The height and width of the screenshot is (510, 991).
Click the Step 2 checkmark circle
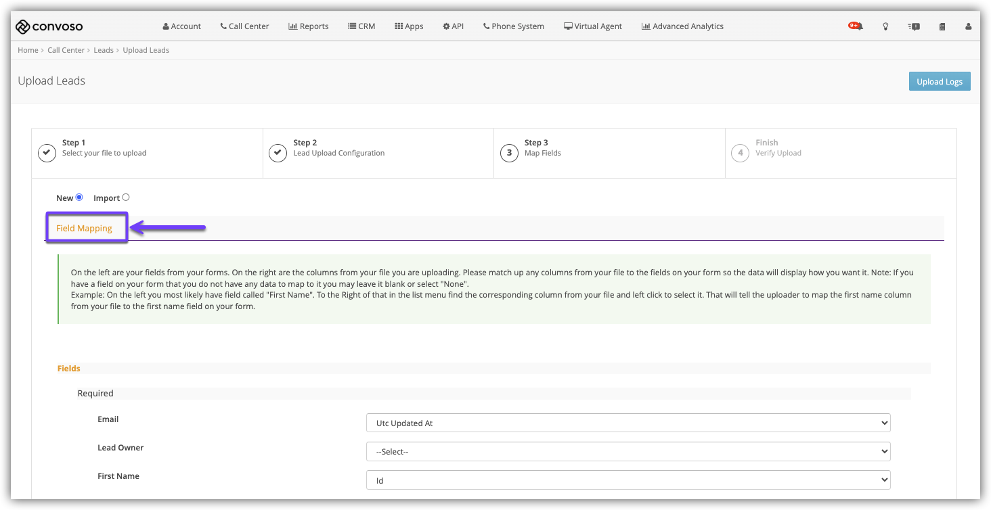[278, 153]
